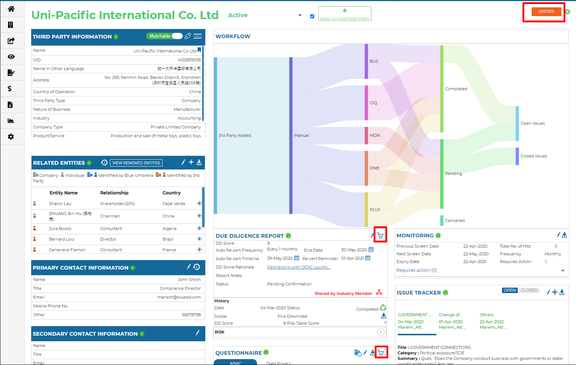Uncheck the checkbox beside Active status
The height and width of the screenshot is (365, 576).
pos(312,16)
